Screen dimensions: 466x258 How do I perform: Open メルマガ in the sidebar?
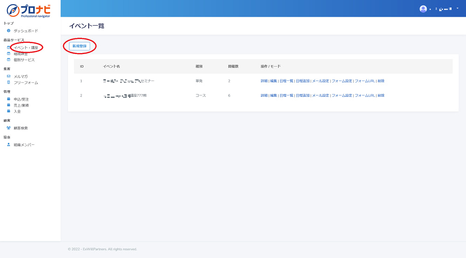coord(21,76)
